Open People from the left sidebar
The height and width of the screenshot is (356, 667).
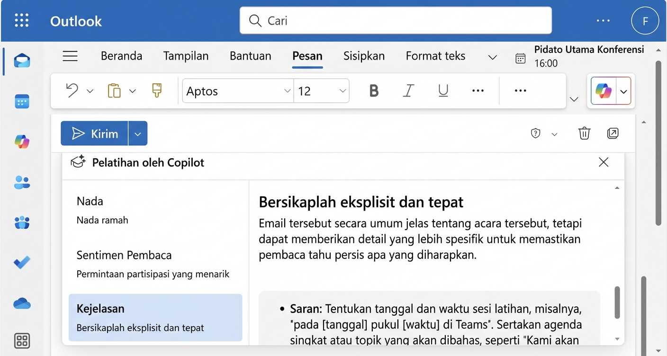click(x=22, y=182)
